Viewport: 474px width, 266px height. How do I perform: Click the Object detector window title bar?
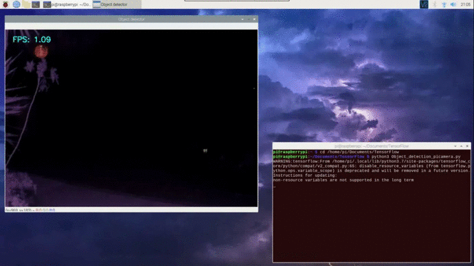pos(131,19)
